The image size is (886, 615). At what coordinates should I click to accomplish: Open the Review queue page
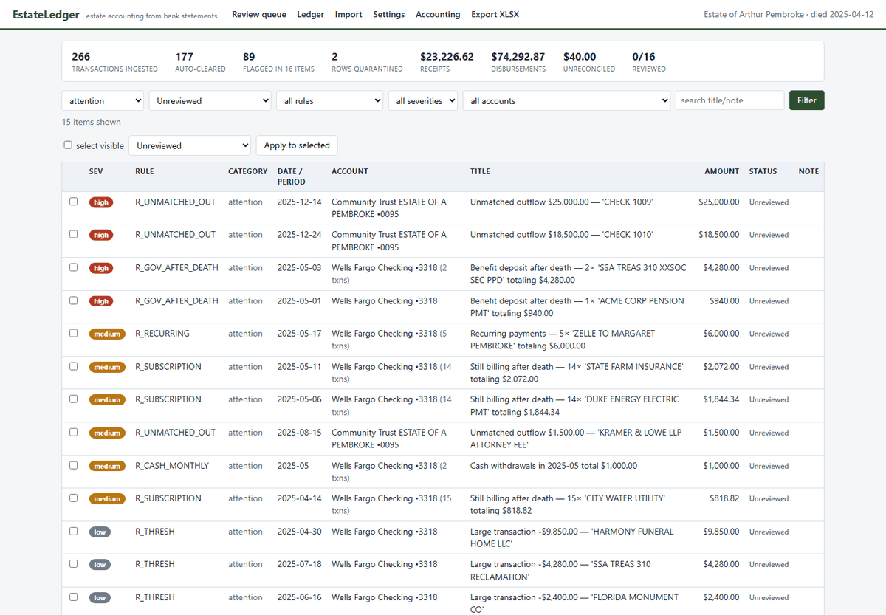259,14
